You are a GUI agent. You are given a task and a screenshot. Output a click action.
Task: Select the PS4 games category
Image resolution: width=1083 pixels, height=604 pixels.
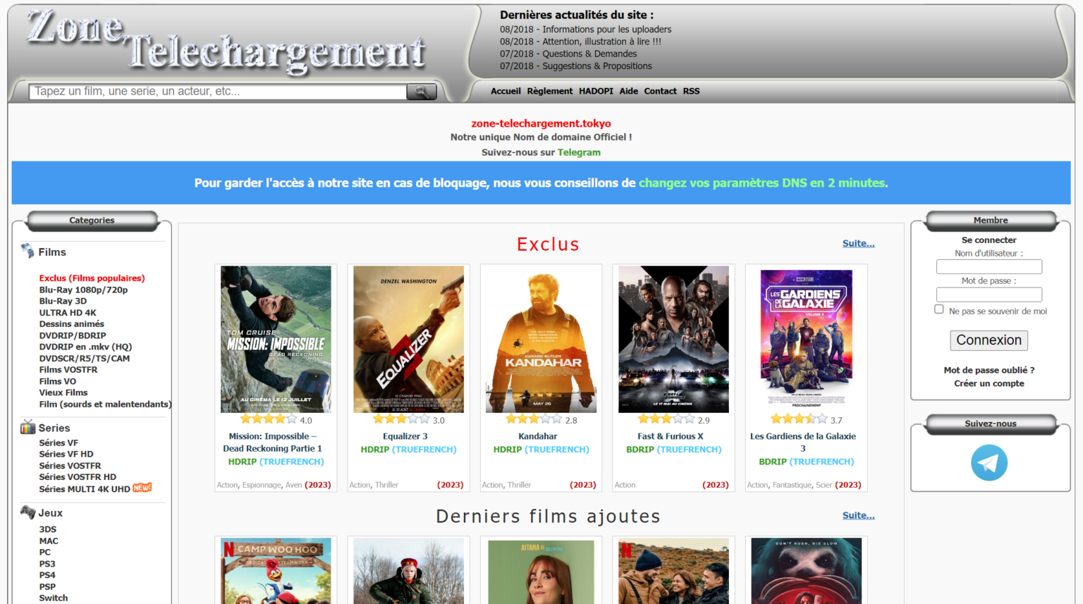47,575
